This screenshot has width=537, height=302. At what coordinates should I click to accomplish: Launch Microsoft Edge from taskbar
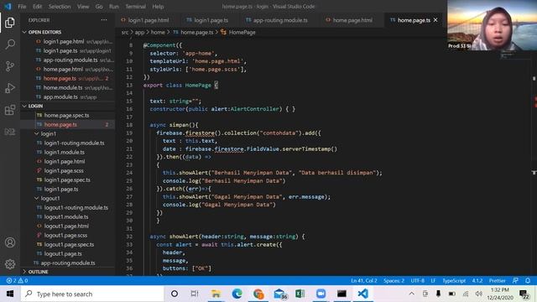click(x=237, y=294)
